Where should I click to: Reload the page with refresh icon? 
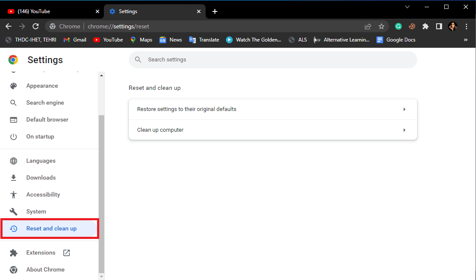click(36, 26)
